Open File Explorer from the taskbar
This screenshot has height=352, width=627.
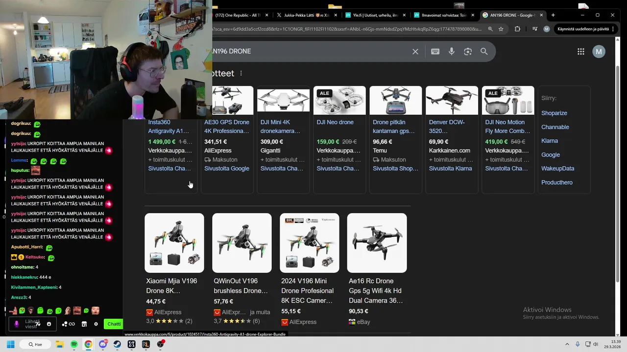[60, 344]
